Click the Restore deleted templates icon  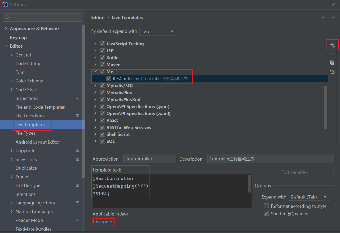(x=332, y=72)
